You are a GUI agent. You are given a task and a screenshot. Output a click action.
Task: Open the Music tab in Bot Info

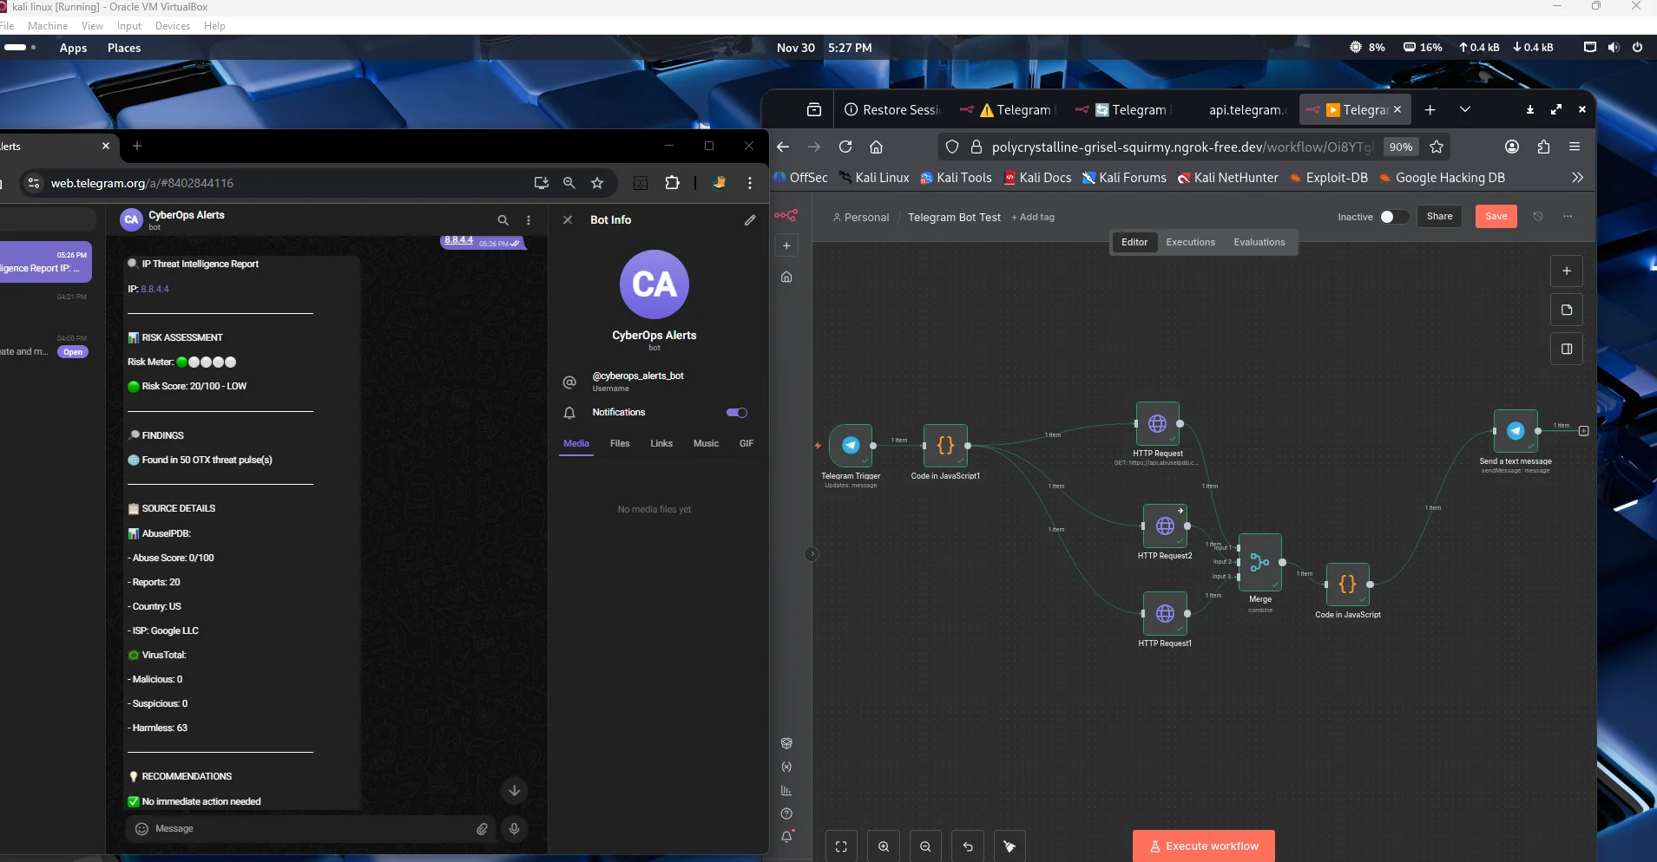(706, 443)
